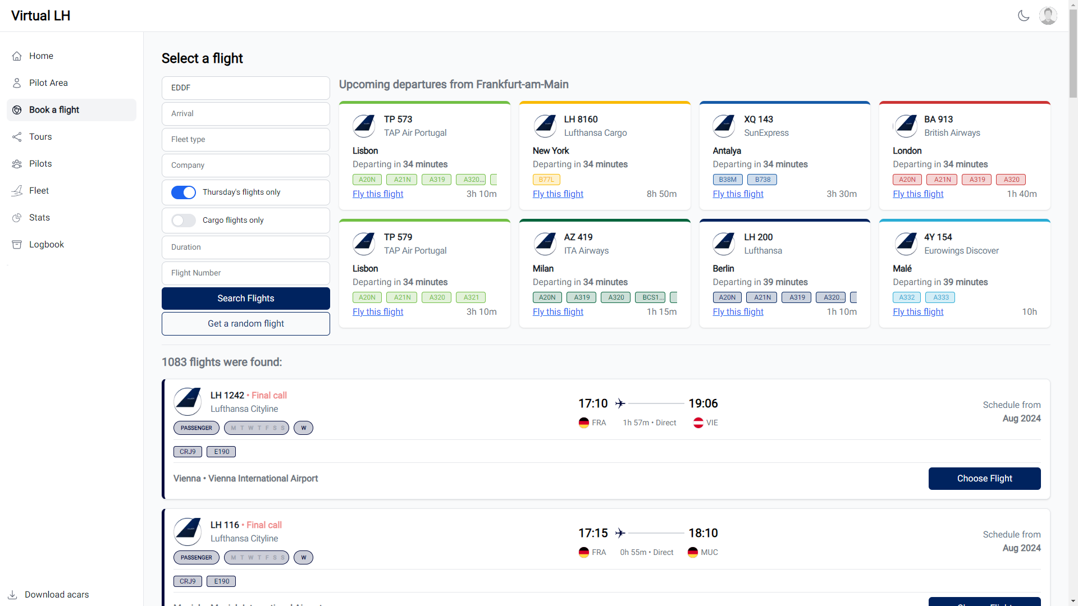Viewport: 1078px width, 606px height.
Task: Select Tours menu item
Action: click(x=71, y=137)
